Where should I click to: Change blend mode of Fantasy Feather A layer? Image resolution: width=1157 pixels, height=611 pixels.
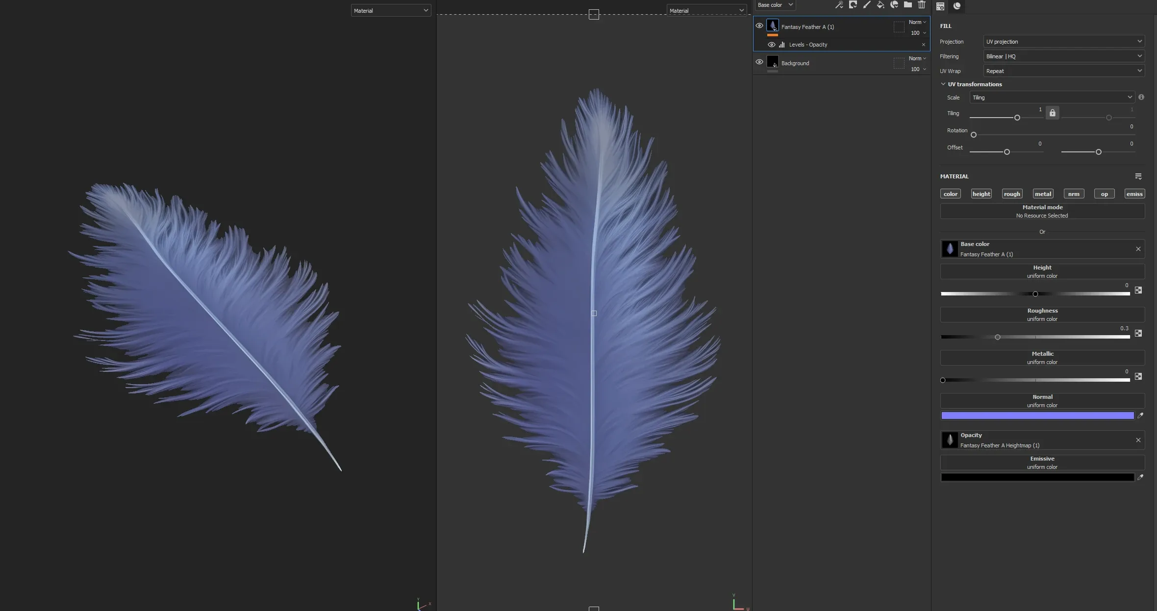(x=917, y=22)
